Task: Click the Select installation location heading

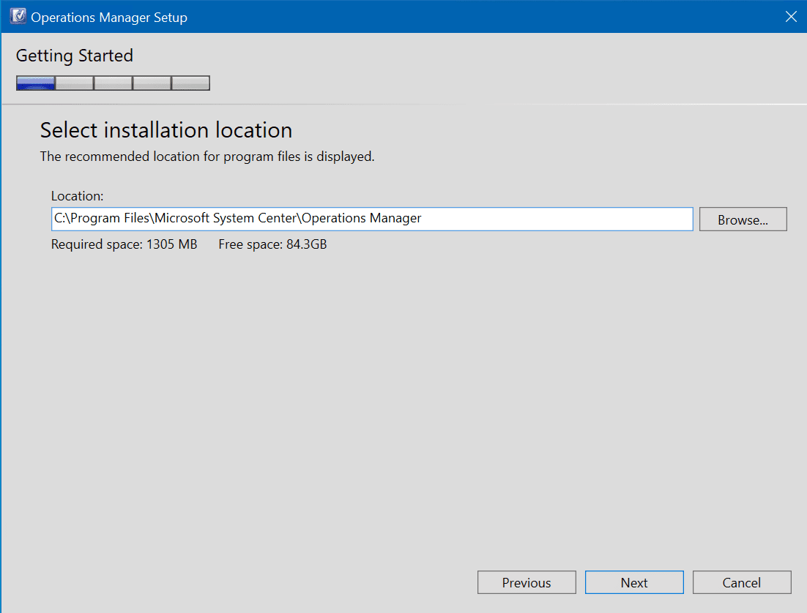Action: [x=166, y=130]
